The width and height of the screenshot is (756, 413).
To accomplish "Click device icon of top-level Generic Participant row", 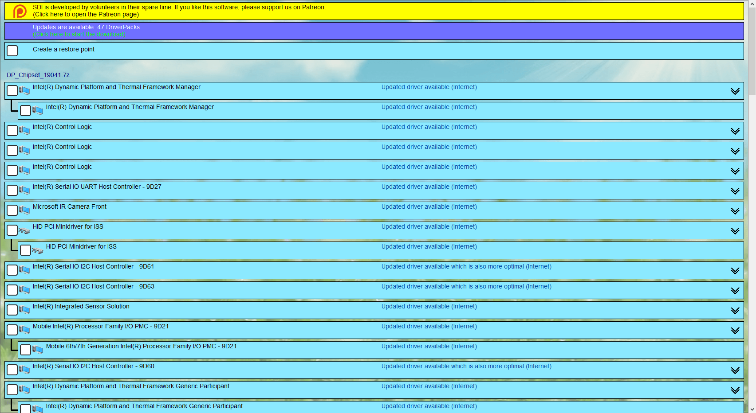I will click(24, 390).
